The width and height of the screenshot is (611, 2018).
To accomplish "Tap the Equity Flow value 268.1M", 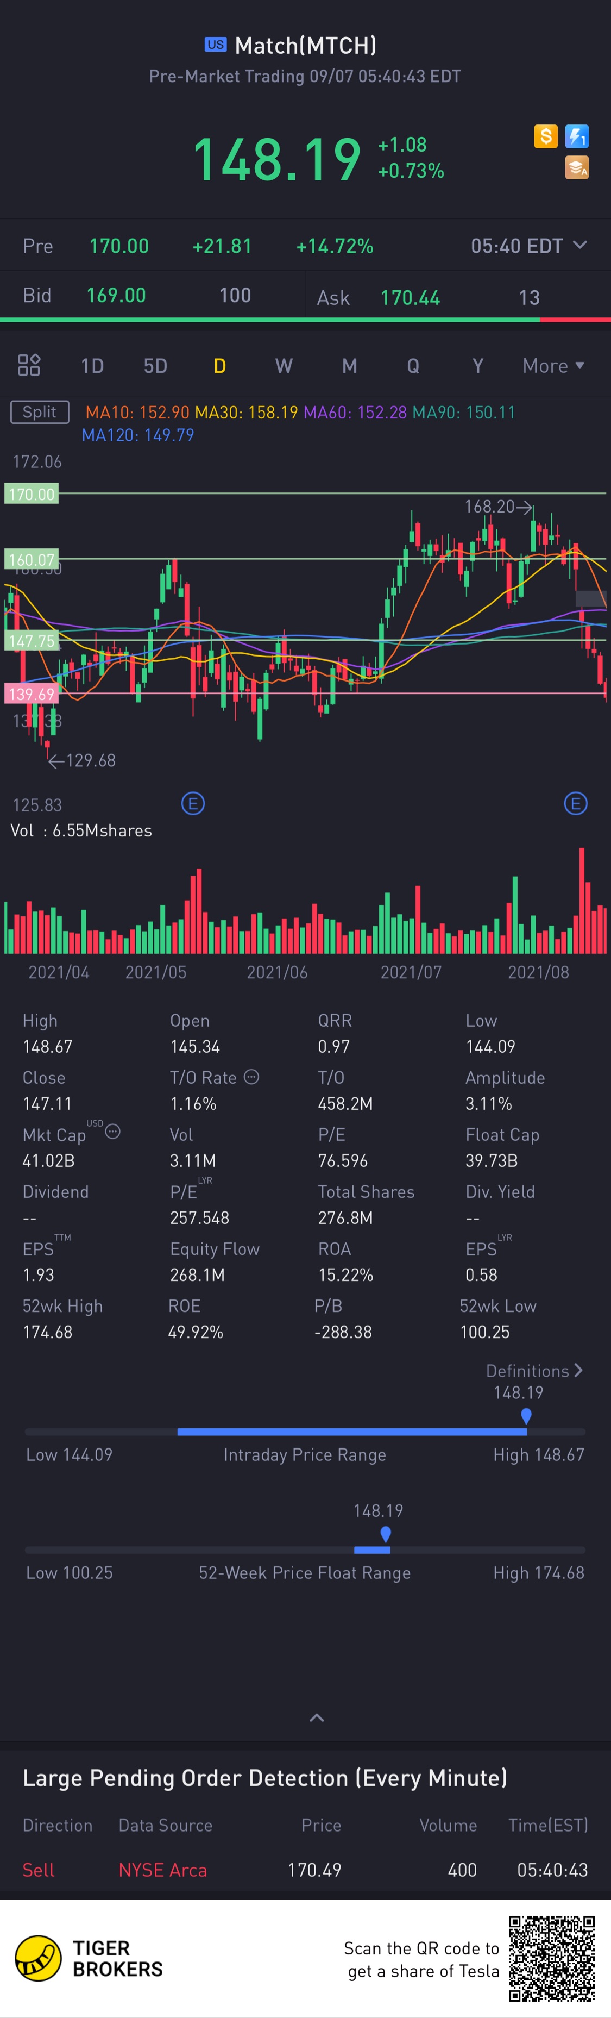I will (x=197, y=1276).
